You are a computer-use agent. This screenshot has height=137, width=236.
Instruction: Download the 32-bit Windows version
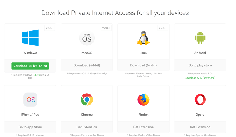[x=32, y=66]
